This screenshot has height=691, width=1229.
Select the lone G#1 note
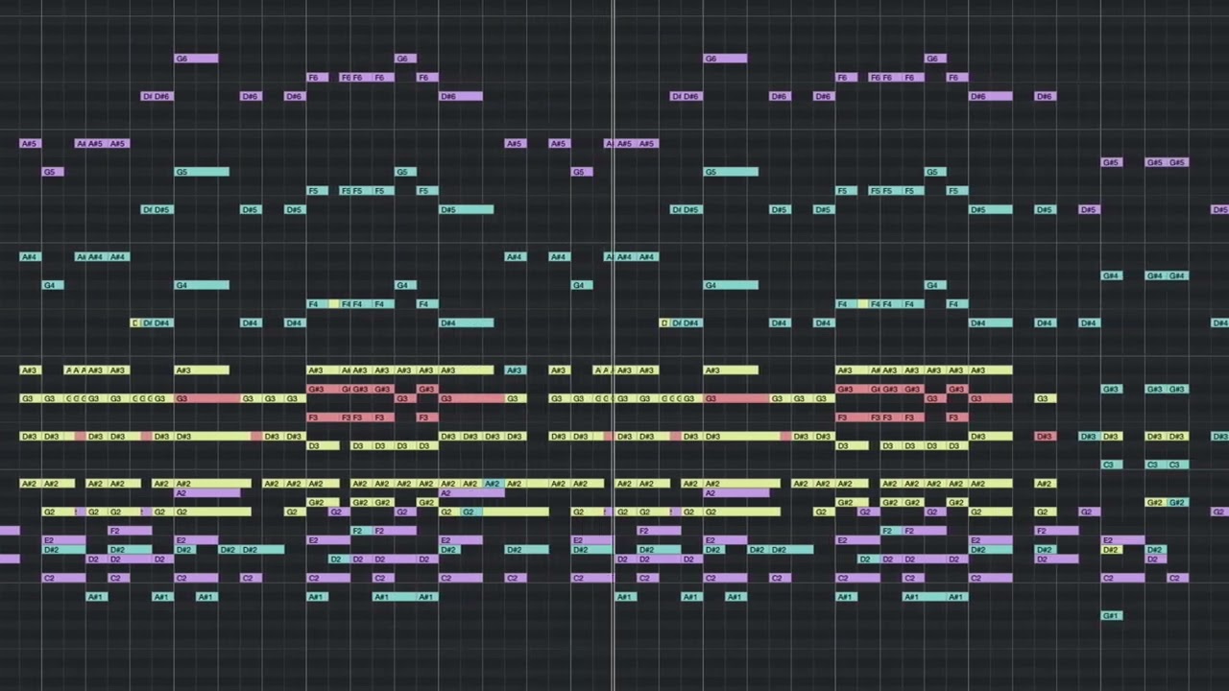tap(1111, 615)
